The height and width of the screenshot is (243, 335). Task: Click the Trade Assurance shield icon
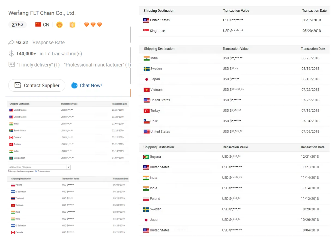tap(72, 25)
